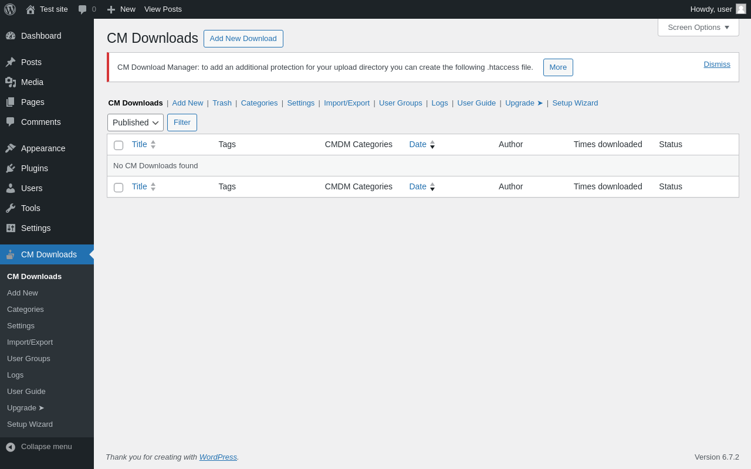This screenshot has height=469, width=751.
Task: Click the Settings sliders icon in sidebar
Action: pyautogui.click(x=11, y=228)
